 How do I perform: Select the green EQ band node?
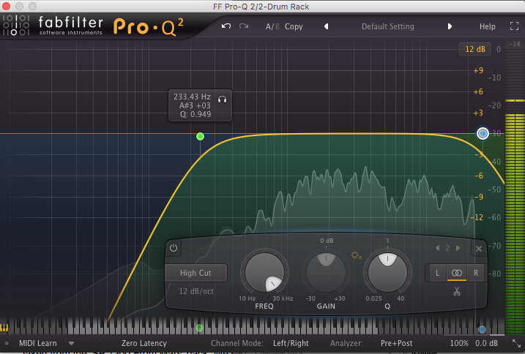(x=200, y=136)
